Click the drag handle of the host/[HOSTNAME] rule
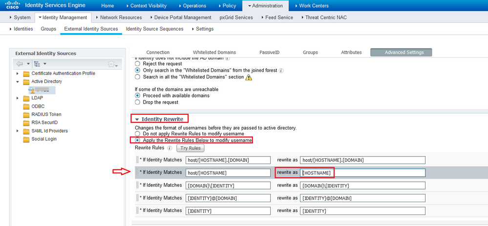 coord(137,172)
